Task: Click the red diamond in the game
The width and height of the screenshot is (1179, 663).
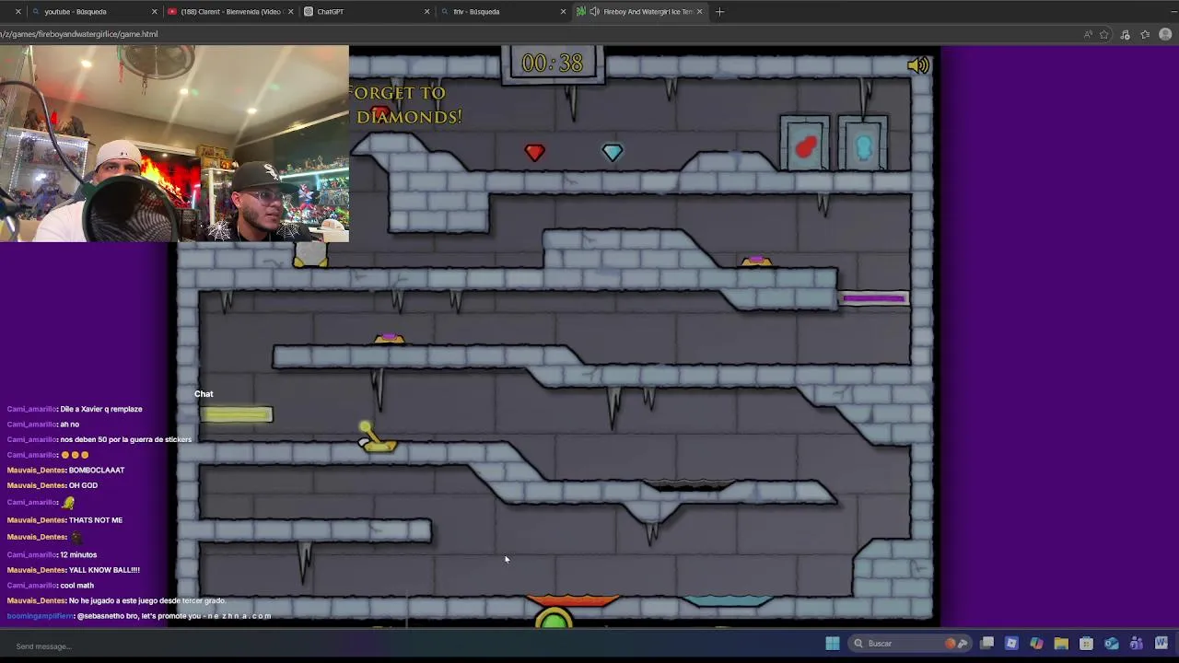Action: coord(534,152)
